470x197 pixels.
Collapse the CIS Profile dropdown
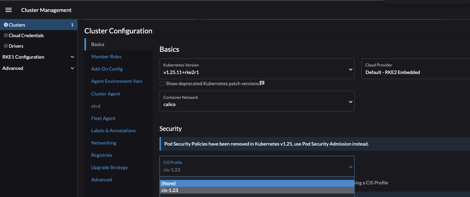pyautogui.click(x=350, y=167)
